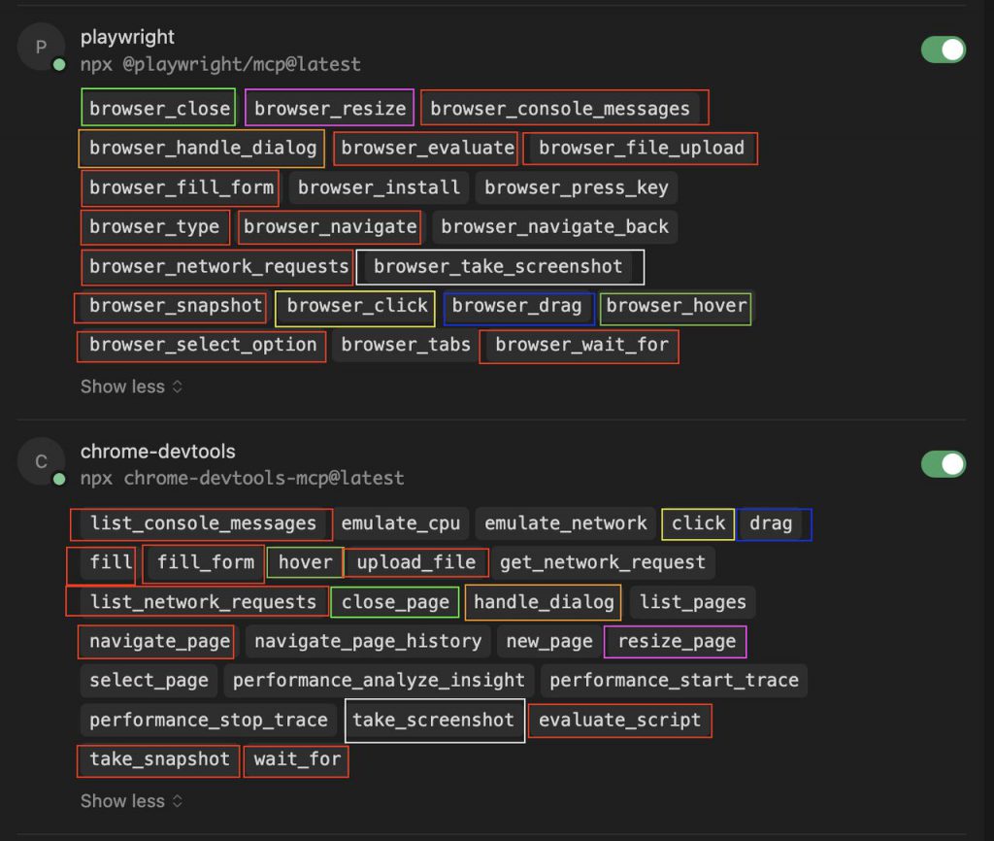Select the browser_install tool chip

(379, 187)
